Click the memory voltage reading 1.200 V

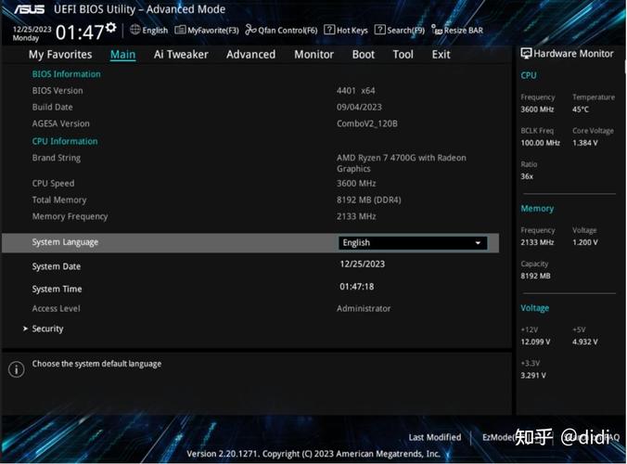(x=585, y=242)
